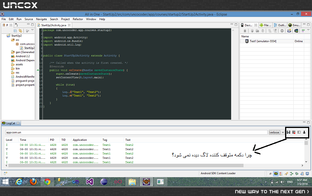Open Package Explorer view menu triangle
312x196 pixels.
[x=32, y=30]
